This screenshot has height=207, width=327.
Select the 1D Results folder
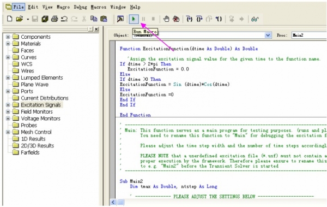click(33, 139)
